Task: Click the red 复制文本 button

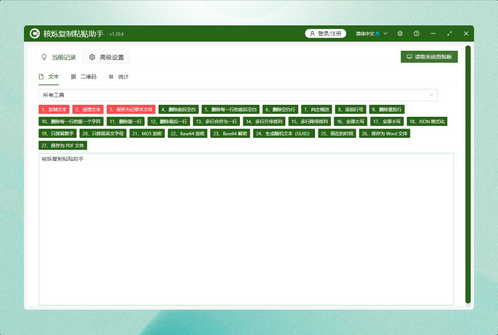Action: [x=54, y=109]
